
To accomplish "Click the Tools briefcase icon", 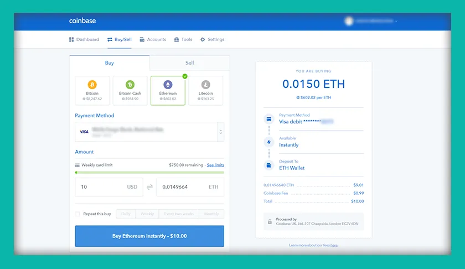I will click(x=177, y=39).
